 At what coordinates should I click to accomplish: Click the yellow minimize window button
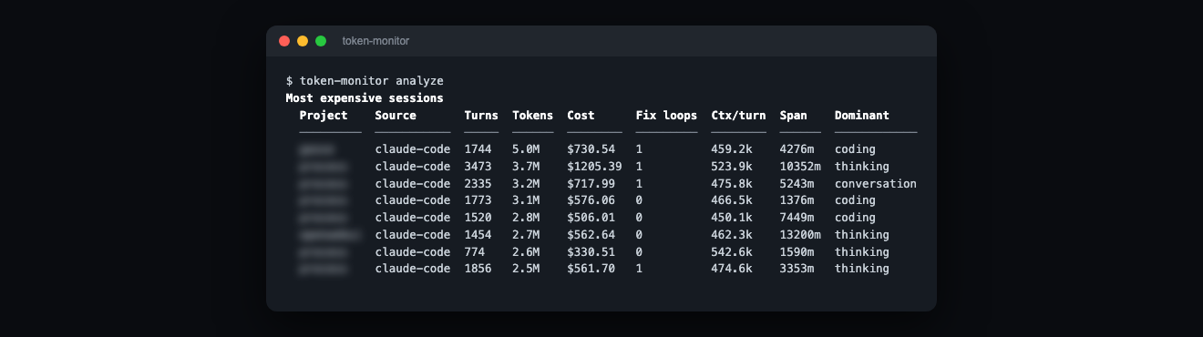click(303, 41)
